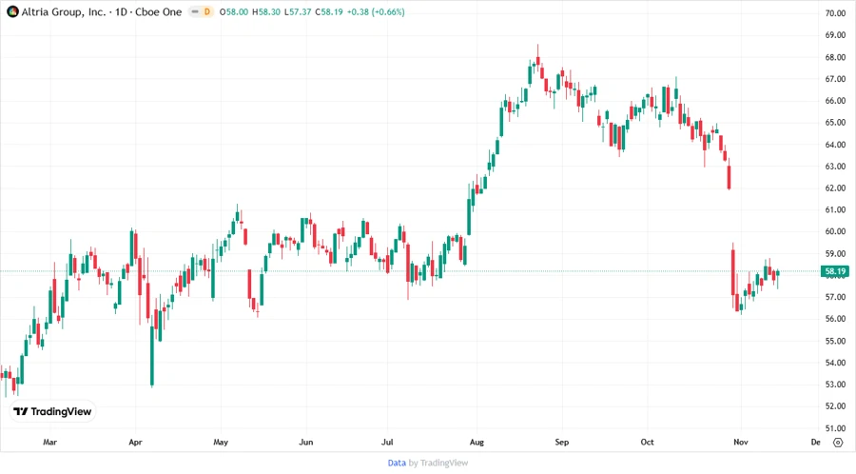The image size is (856, 474).
Task: Click the open value O58.00
Action: [x=234, y=12]
